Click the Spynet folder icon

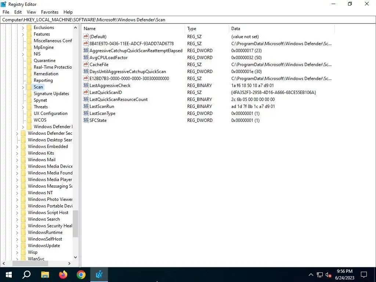tap(29, 100)
